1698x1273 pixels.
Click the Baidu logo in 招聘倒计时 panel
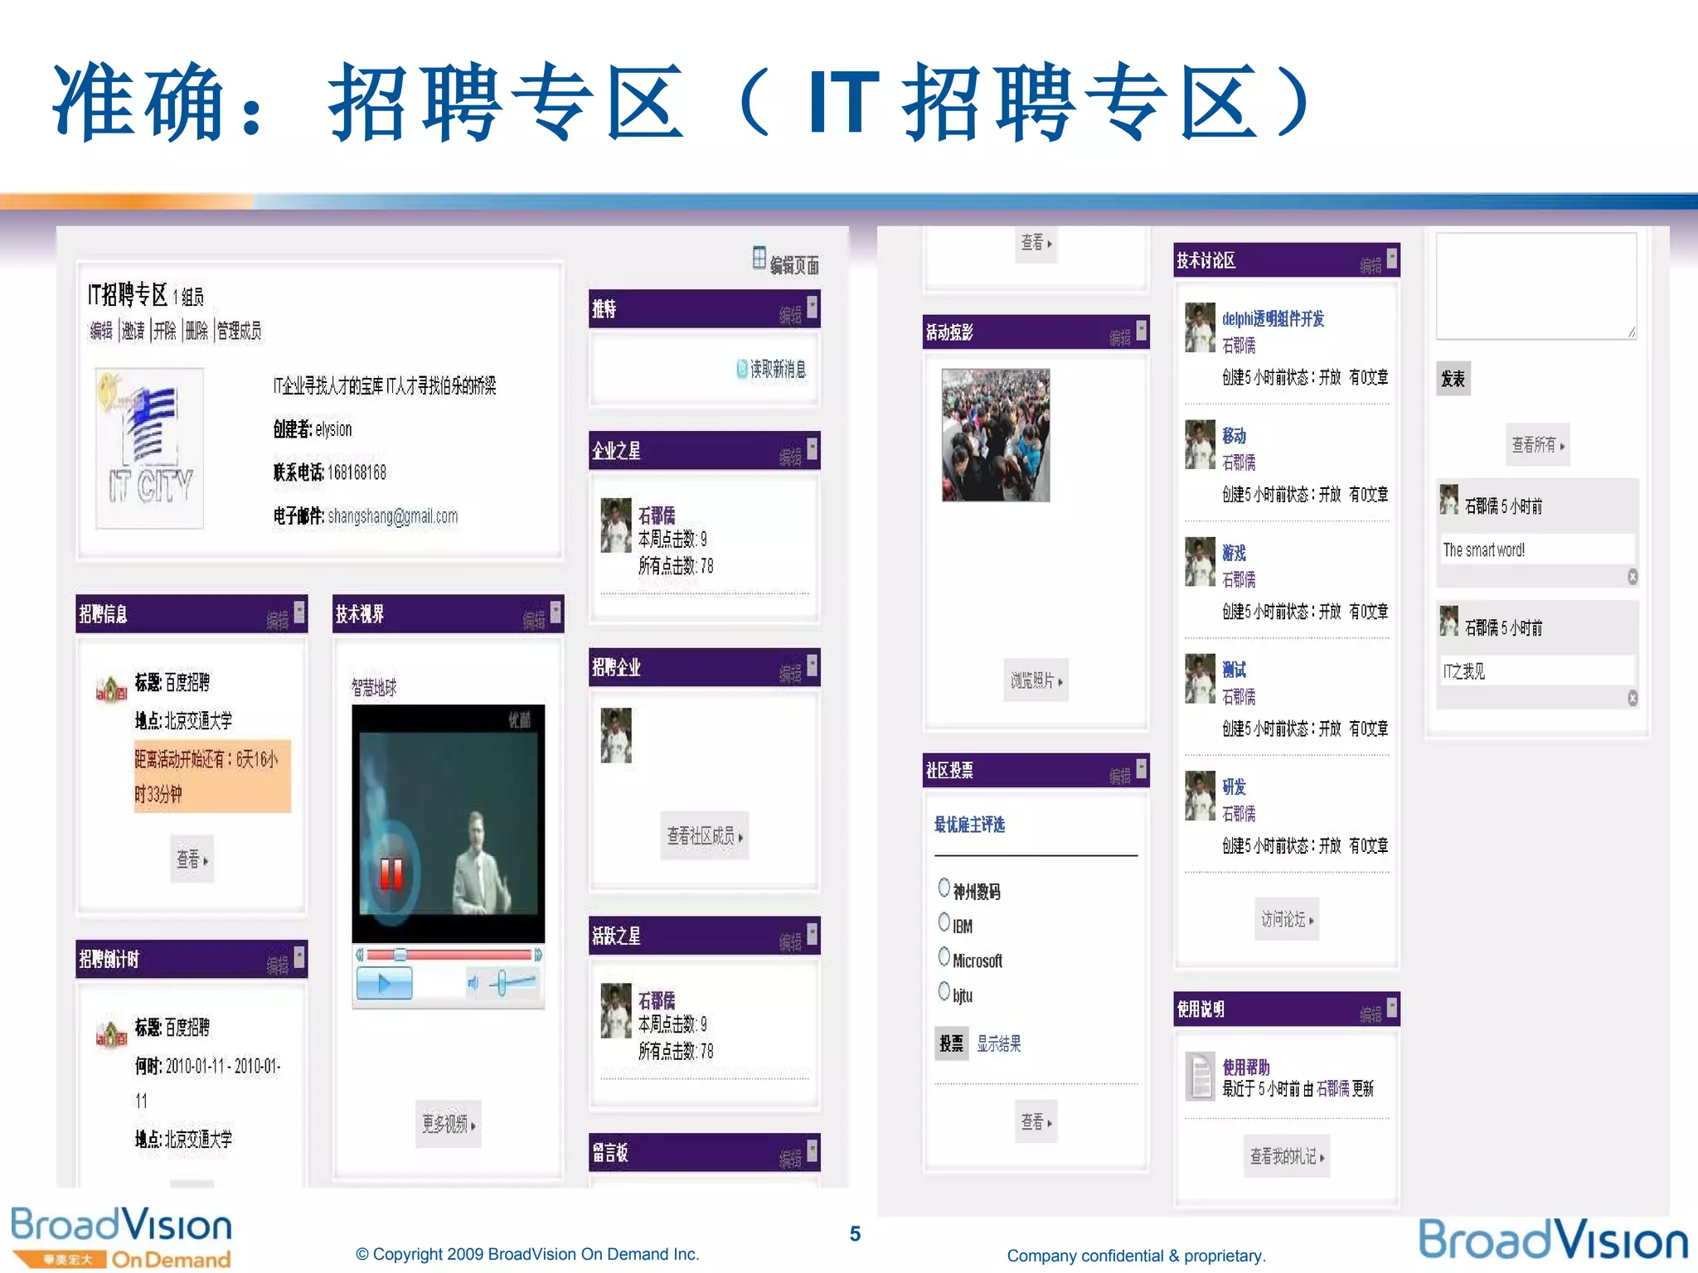pos(112,1033)
